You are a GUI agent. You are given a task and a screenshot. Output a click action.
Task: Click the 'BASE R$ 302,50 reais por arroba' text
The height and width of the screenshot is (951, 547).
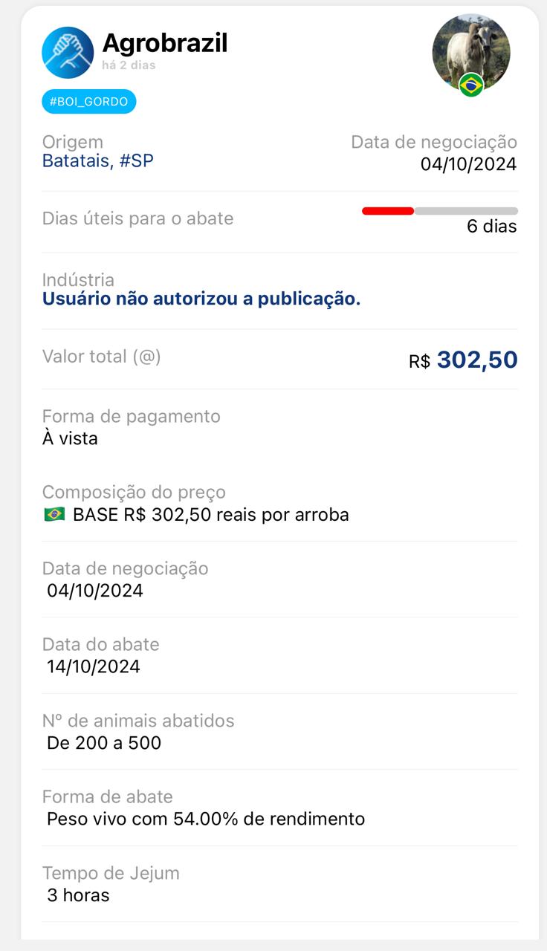pos(211,515)
